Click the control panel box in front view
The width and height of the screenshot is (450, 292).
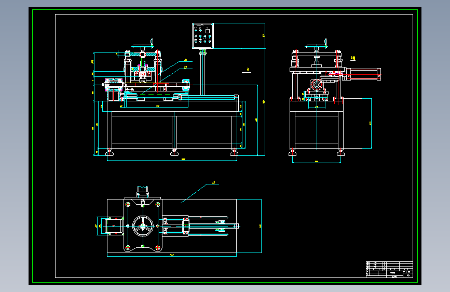coord(202,36)
